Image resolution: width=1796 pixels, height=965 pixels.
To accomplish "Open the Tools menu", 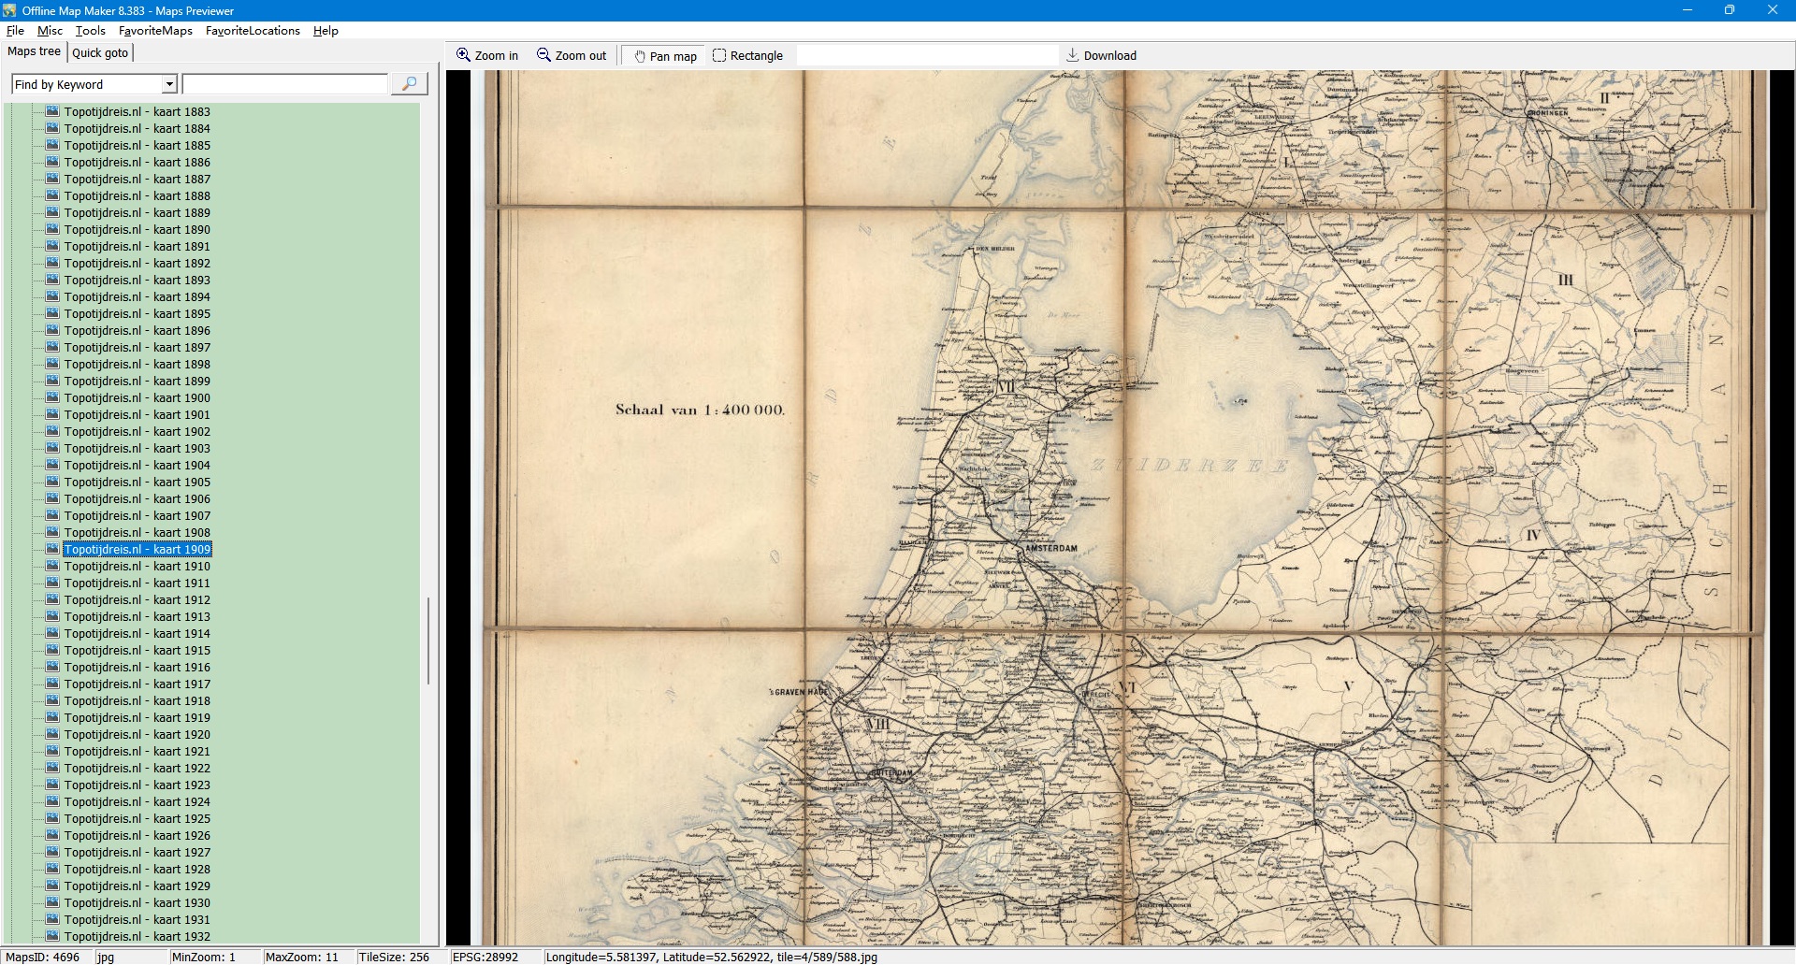I will pyautogui.click(x=90, y=31).
